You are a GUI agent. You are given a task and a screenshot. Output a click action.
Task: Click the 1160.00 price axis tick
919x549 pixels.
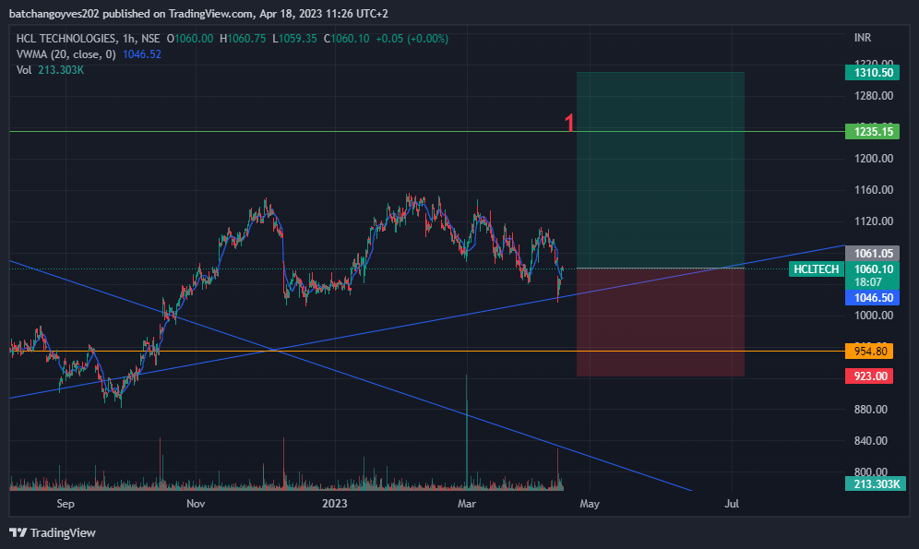pos(874,190)
